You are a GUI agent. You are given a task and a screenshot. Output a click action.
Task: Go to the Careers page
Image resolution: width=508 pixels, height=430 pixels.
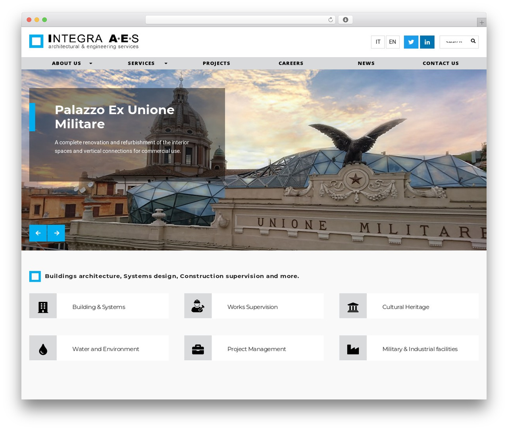pos(291,63)
